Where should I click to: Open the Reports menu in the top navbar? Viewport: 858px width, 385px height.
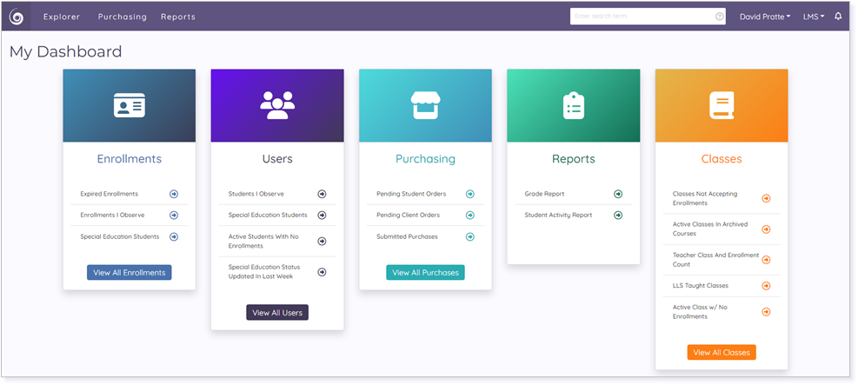click(x=177, y=17)
